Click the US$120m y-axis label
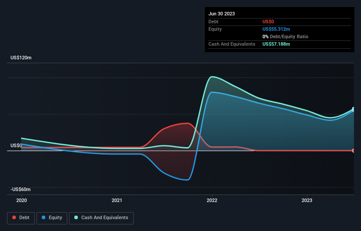 click(21, 58)
